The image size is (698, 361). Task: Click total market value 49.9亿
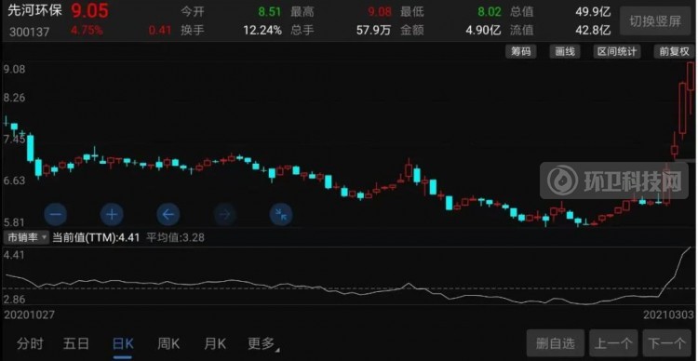[593, 11]
